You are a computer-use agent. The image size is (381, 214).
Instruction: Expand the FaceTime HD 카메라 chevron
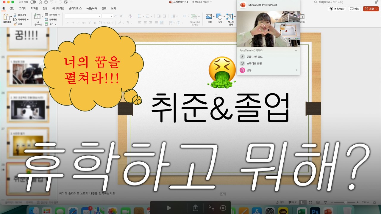(x=296, y=51)
